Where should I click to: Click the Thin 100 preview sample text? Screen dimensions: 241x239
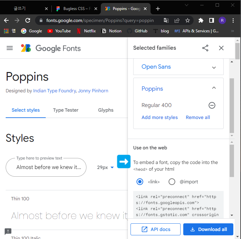(69, 216)
